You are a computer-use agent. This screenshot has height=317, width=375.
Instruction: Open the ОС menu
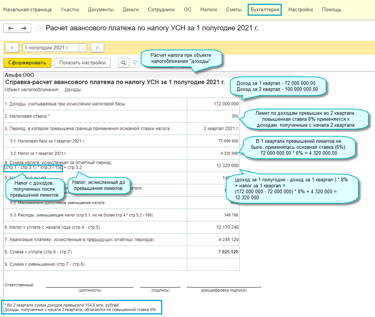click(187, 10)
